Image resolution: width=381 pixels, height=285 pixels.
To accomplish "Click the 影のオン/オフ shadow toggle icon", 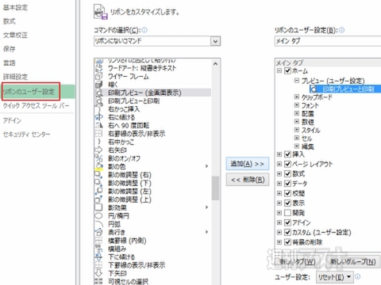I will point(98,158).
